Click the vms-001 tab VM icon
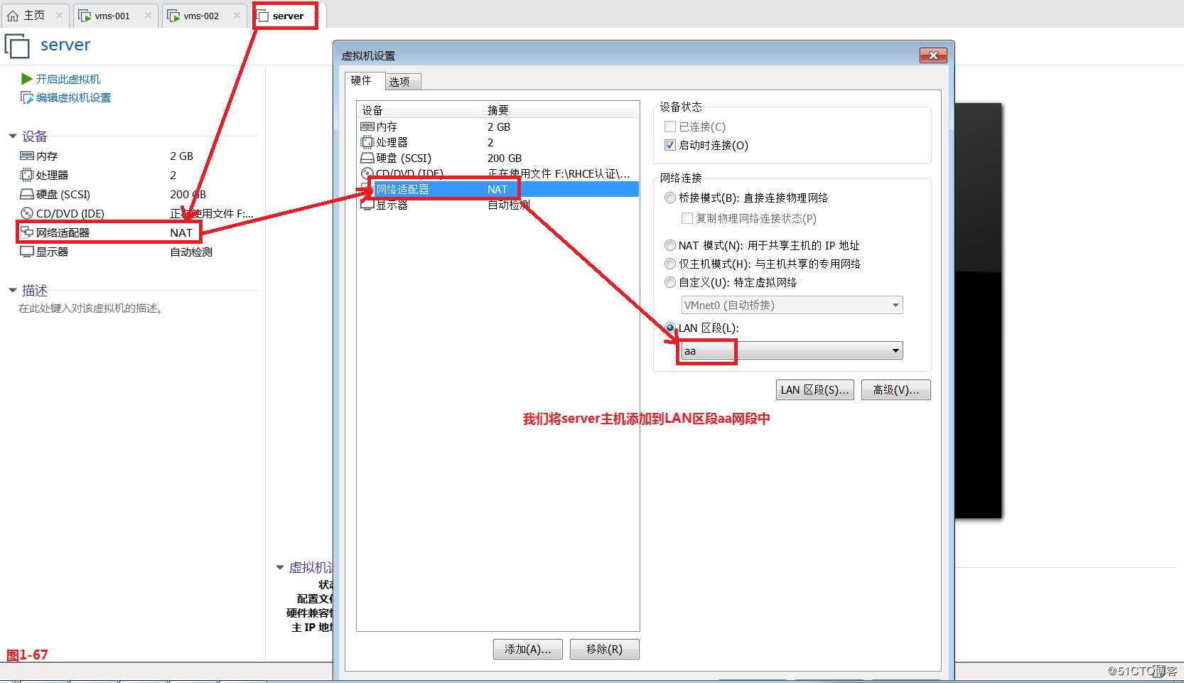Viewport: 1184px width, 683px height. [x=85, y=16]
